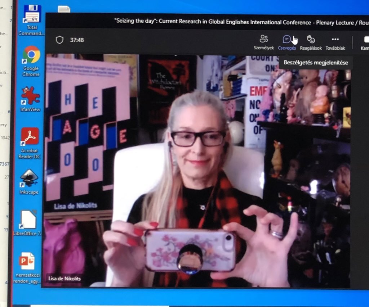Click the 37:48 meeting timer
Viewport: 369px width, 307px height.
pos(77,40)
